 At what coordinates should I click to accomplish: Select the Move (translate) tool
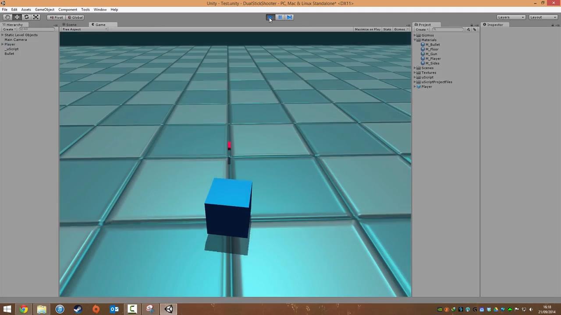click(x=17, y=17)
